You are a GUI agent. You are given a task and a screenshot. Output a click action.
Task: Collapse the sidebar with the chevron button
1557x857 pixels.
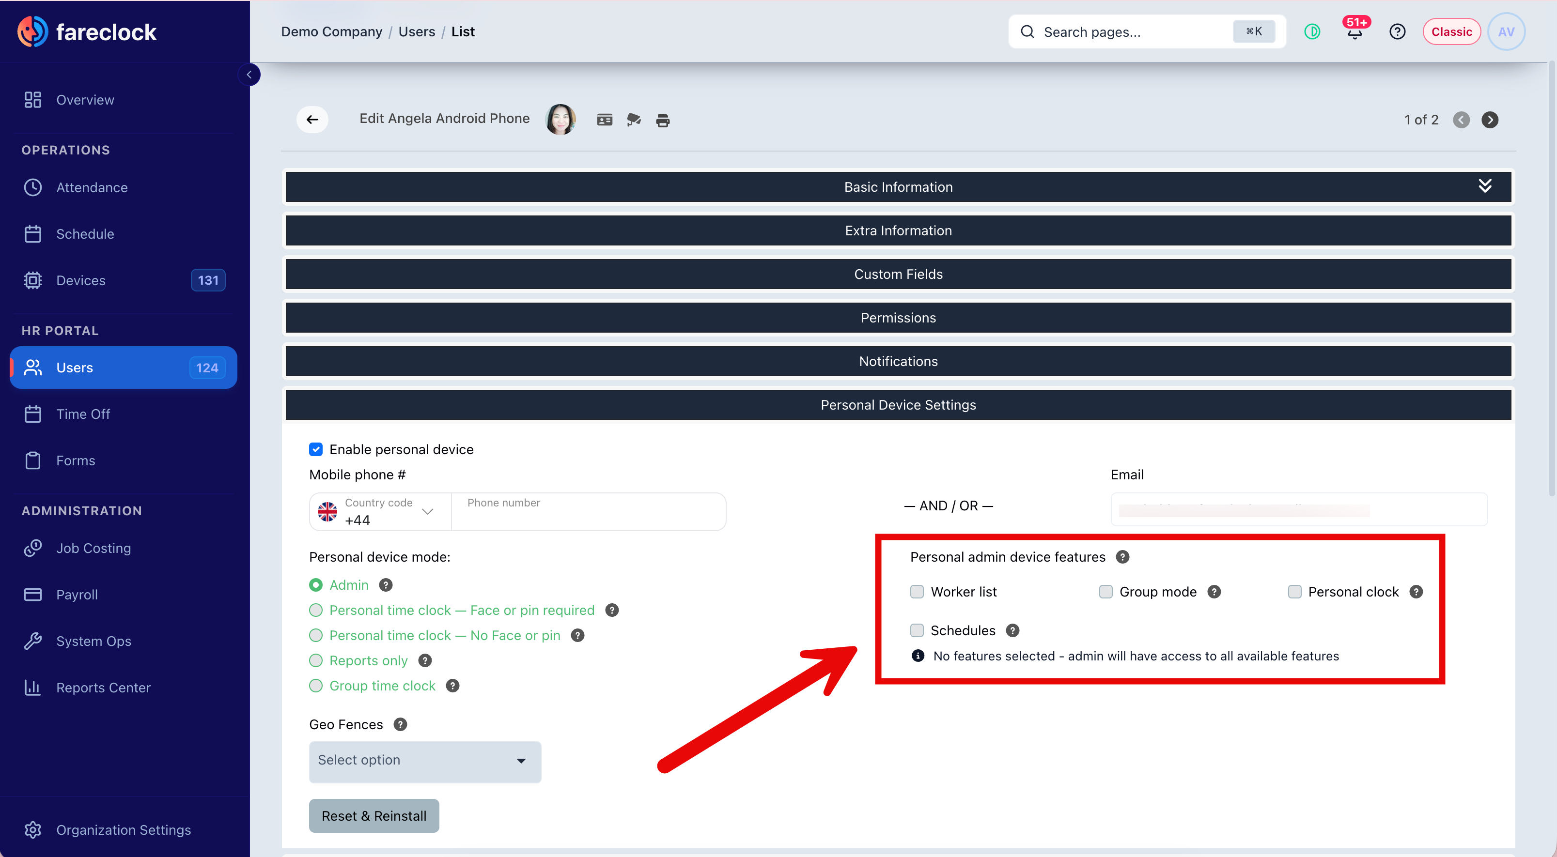point(249,75)
